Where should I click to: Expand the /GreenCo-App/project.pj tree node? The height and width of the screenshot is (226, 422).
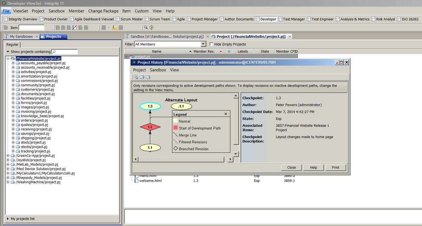point(8,155)
